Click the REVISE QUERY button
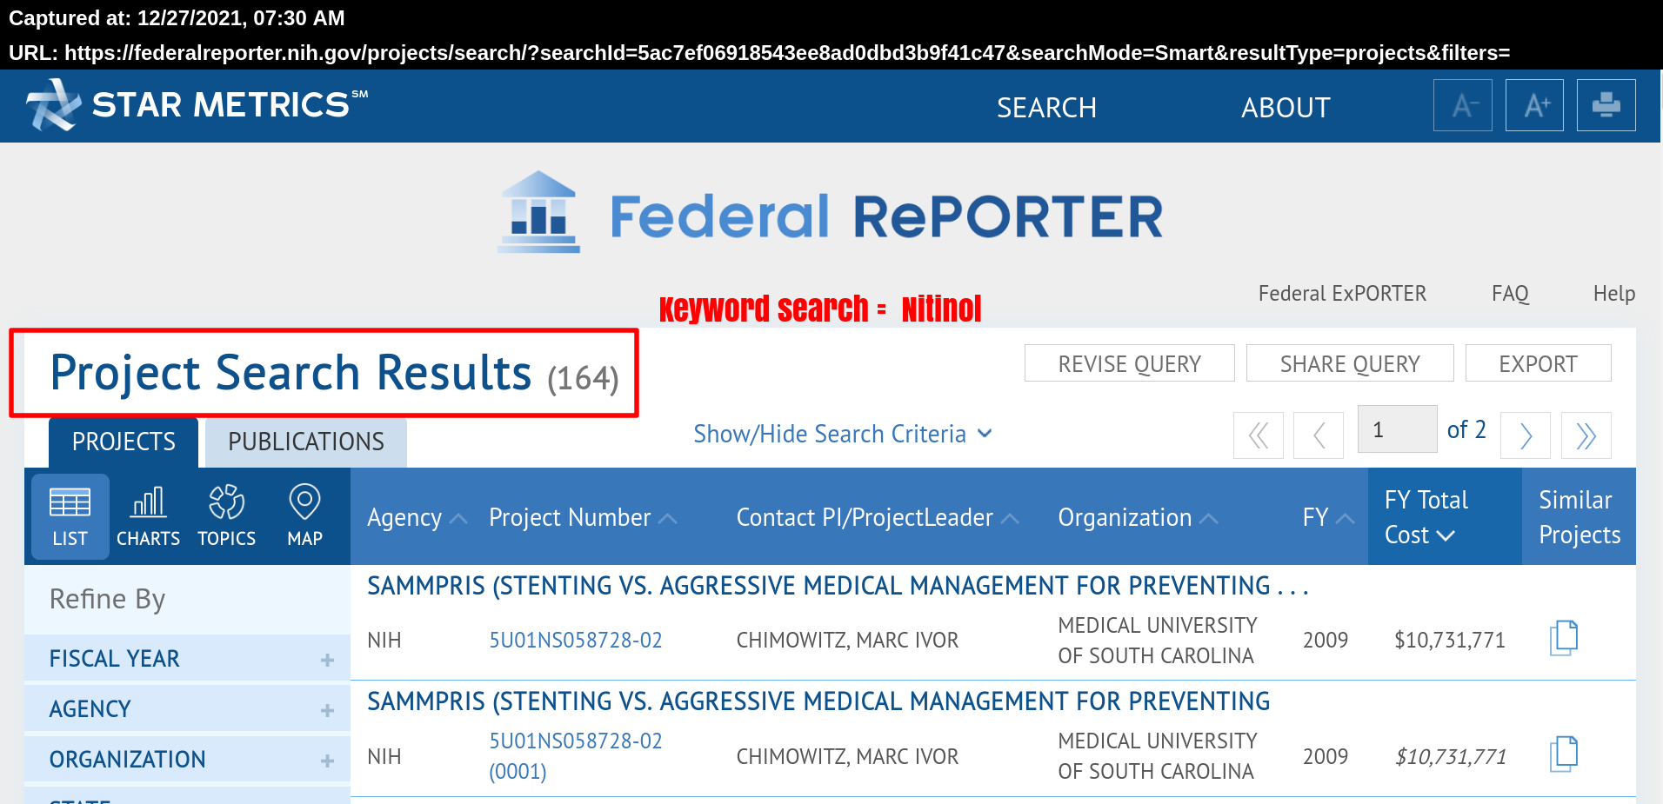 tap(1130, 363)
